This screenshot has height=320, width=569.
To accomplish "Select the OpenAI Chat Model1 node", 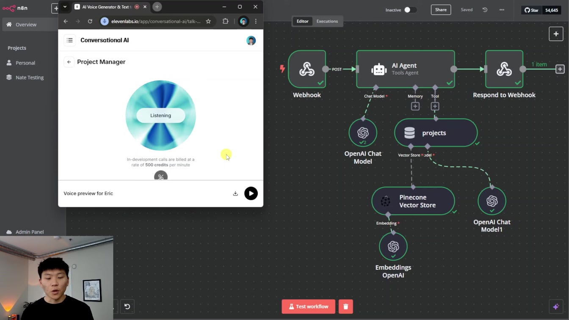I will [x=492, y=201].
